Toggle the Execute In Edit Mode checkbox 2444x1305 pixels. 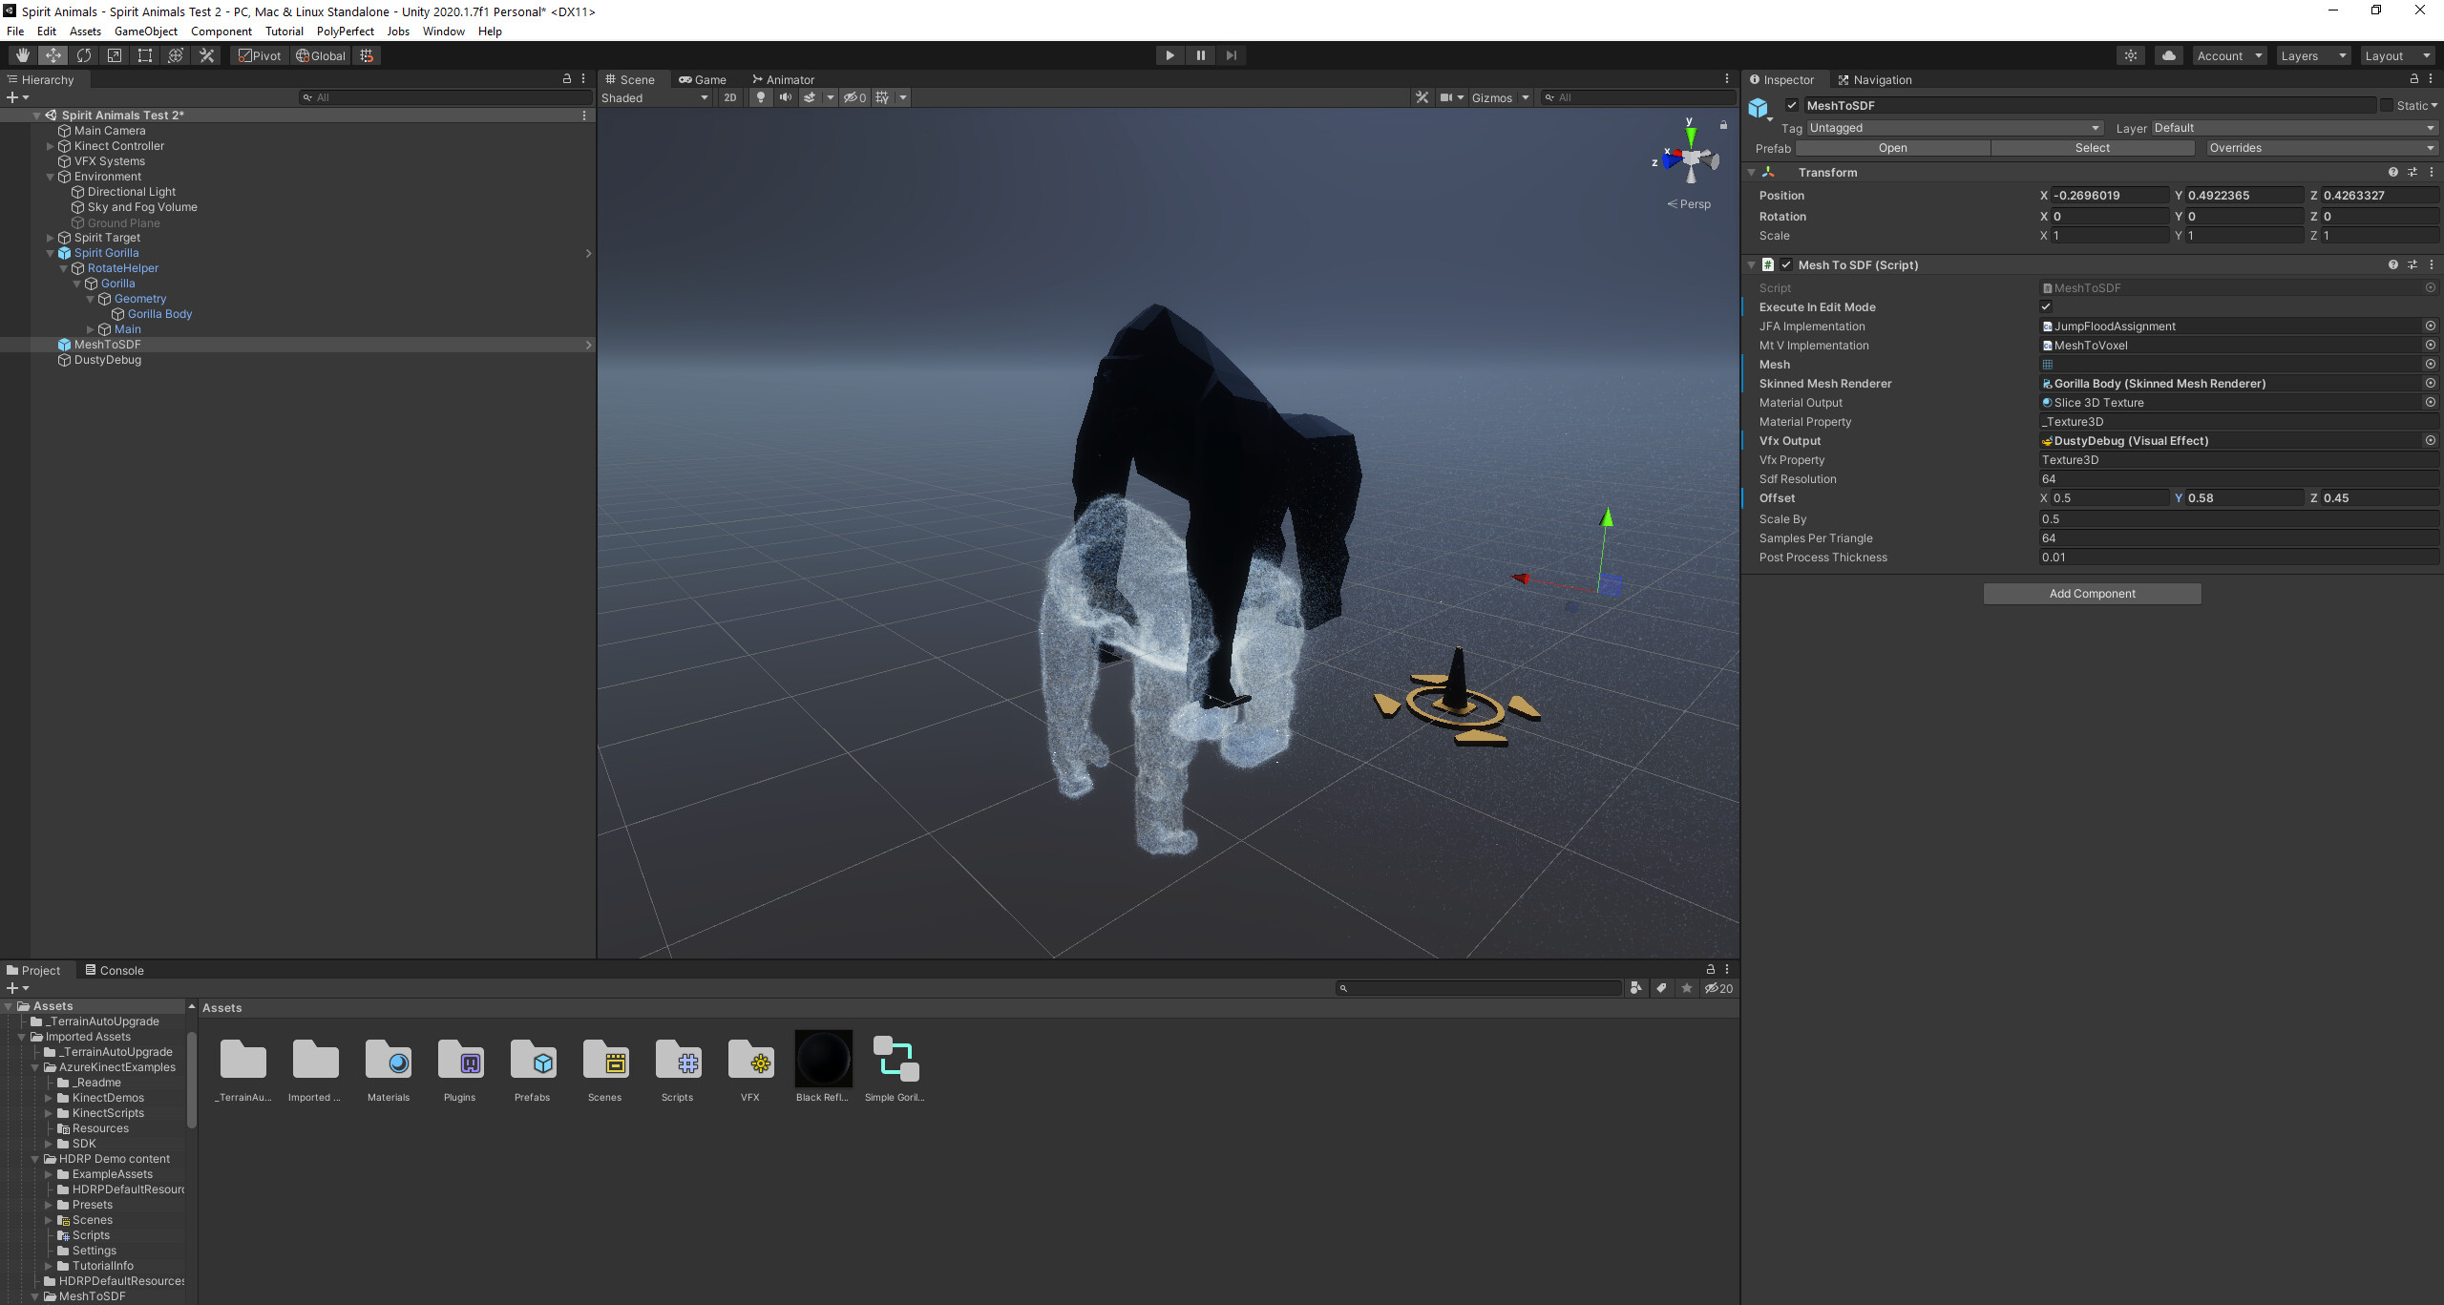coord(2046,306)
